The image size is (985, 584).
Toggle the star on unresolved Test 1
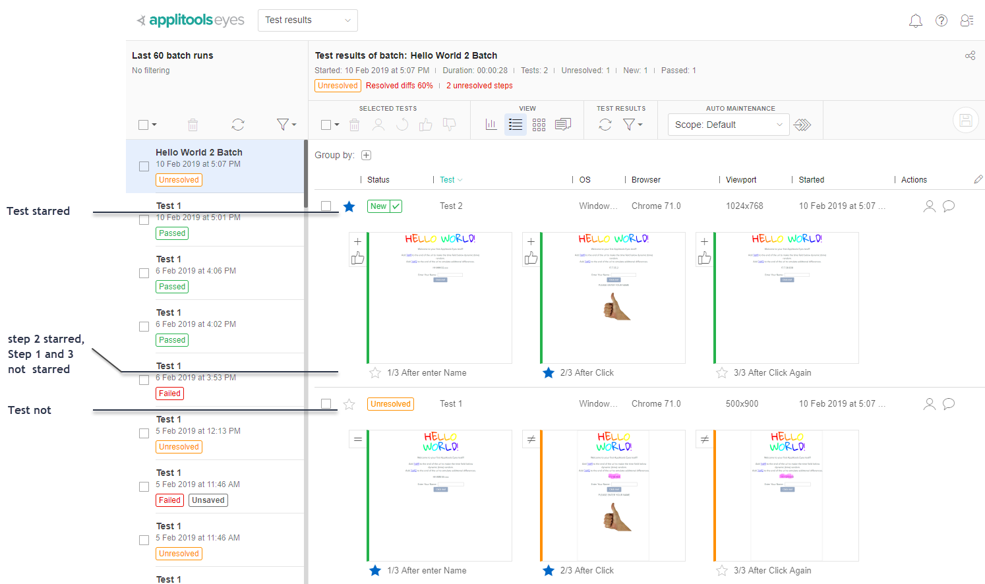tap(349, 404)
